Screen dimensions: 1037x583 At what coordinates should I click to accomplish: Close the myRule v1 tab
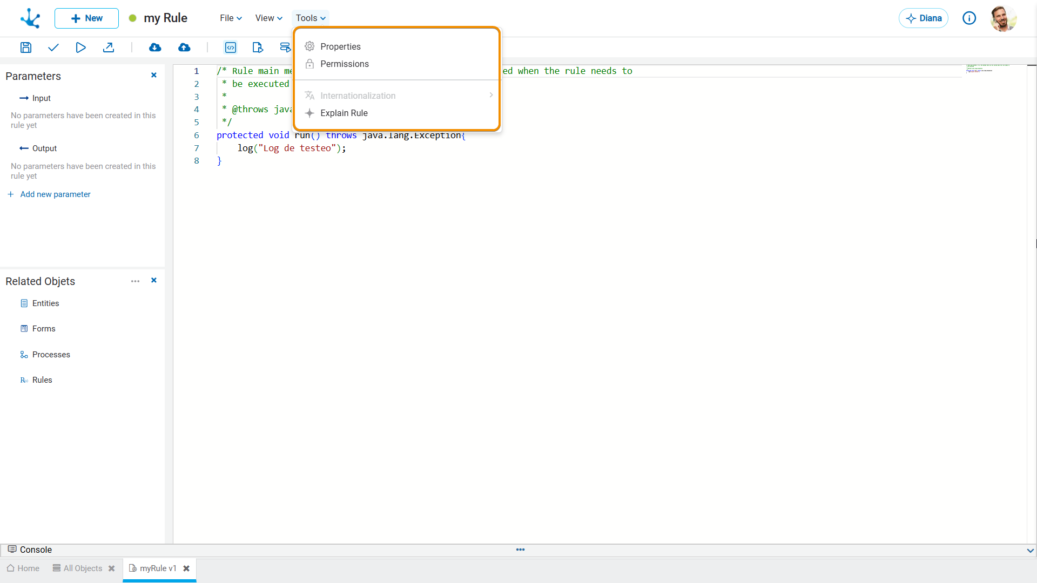tap(186, 568)
